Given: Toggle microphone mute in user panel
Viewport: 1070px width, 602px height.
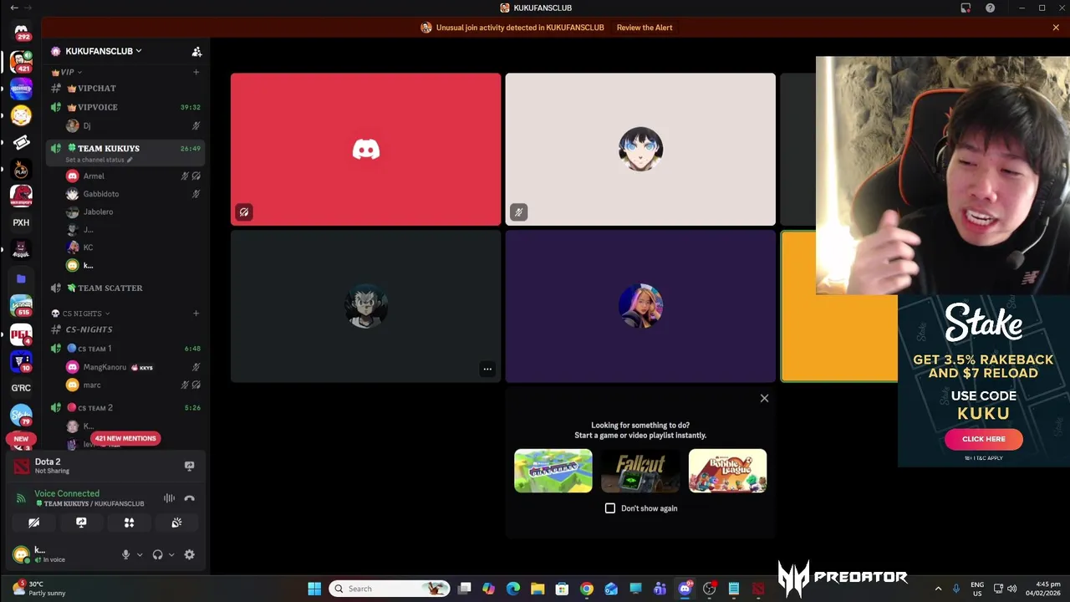Looking at the screenshot, I should click(x=125, y=554).
